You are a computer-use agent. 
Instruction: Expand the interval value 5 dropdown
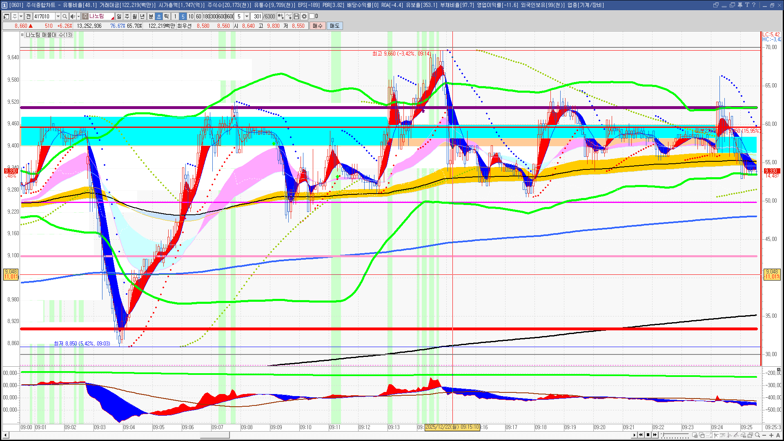[x=247, y=16]
